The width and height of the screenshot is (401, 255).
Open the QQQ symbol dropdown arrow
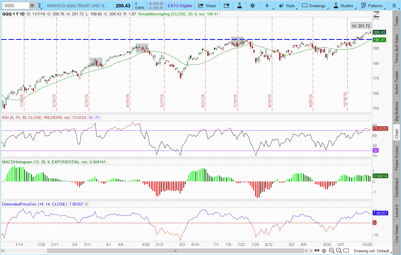click(x=32, y=6)
